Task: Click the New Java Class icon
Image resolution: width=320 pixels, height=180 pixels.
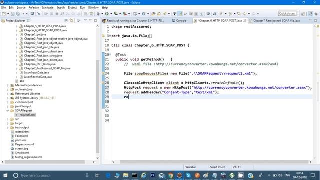Action: 144,14
